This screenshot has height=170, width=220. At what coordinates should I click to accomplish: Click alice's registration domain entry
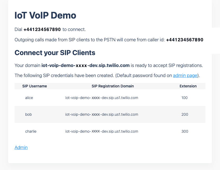click(102, 98)
